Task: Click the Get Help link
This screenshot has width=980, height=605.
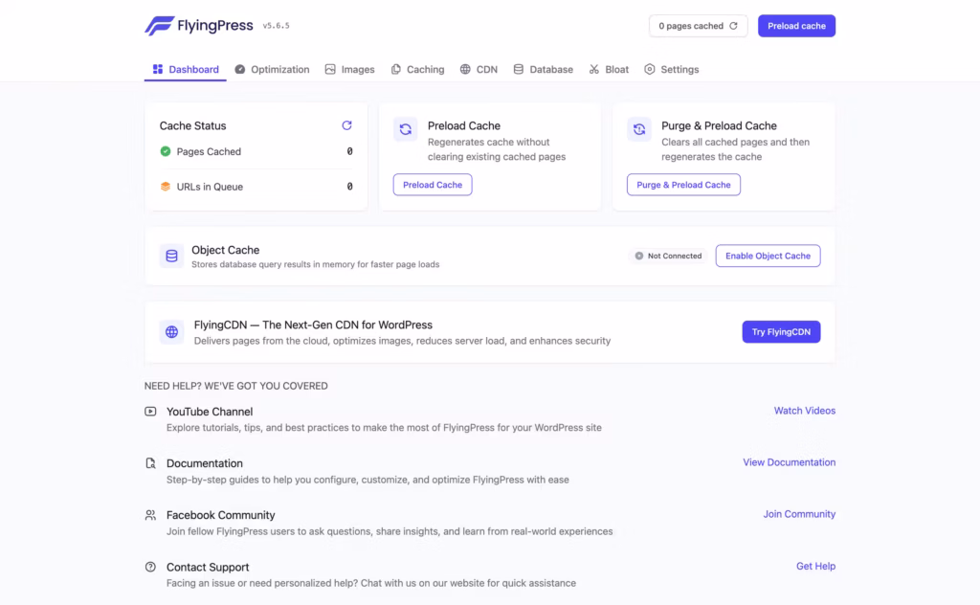Action: [815, 566]
